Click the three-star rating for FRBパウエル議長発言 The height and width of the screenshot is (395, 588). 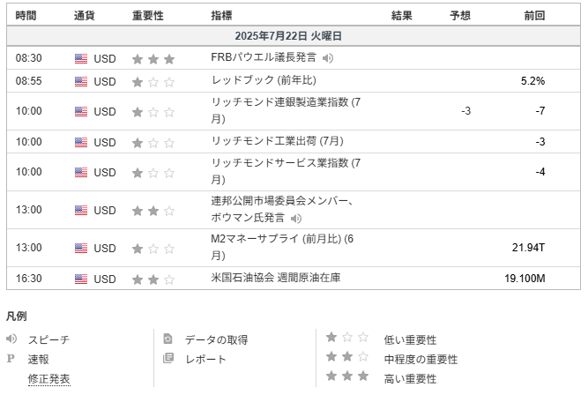click(x=153, y=59)
